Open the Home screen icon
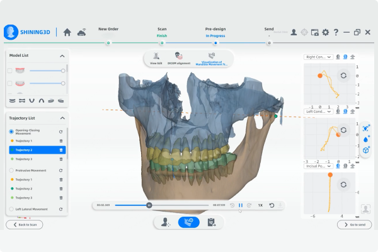 [x=67, y=32]
